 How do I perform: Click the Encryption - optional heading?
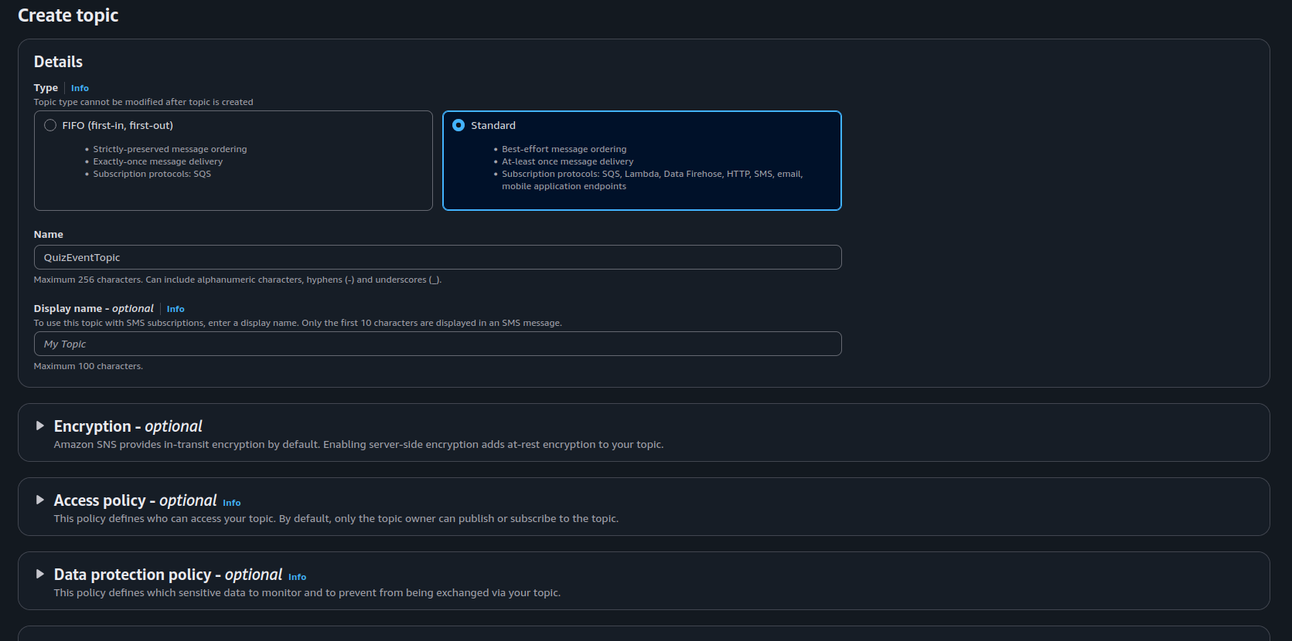pyautogui.click(x=128, y=426)
